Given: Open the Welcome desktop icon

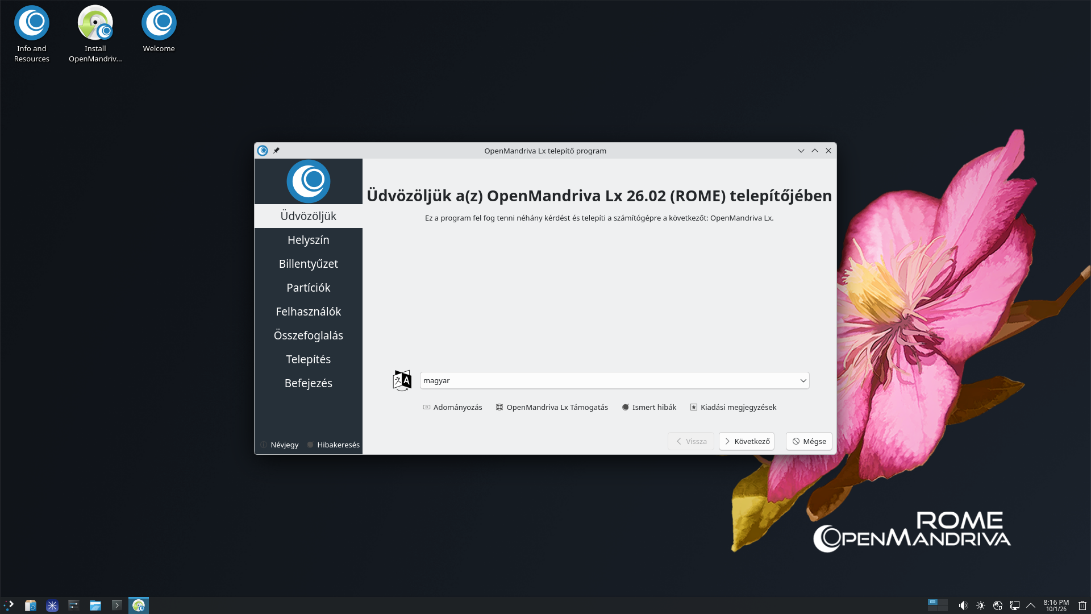Looking at the screenshot, I should coord(159,30).
